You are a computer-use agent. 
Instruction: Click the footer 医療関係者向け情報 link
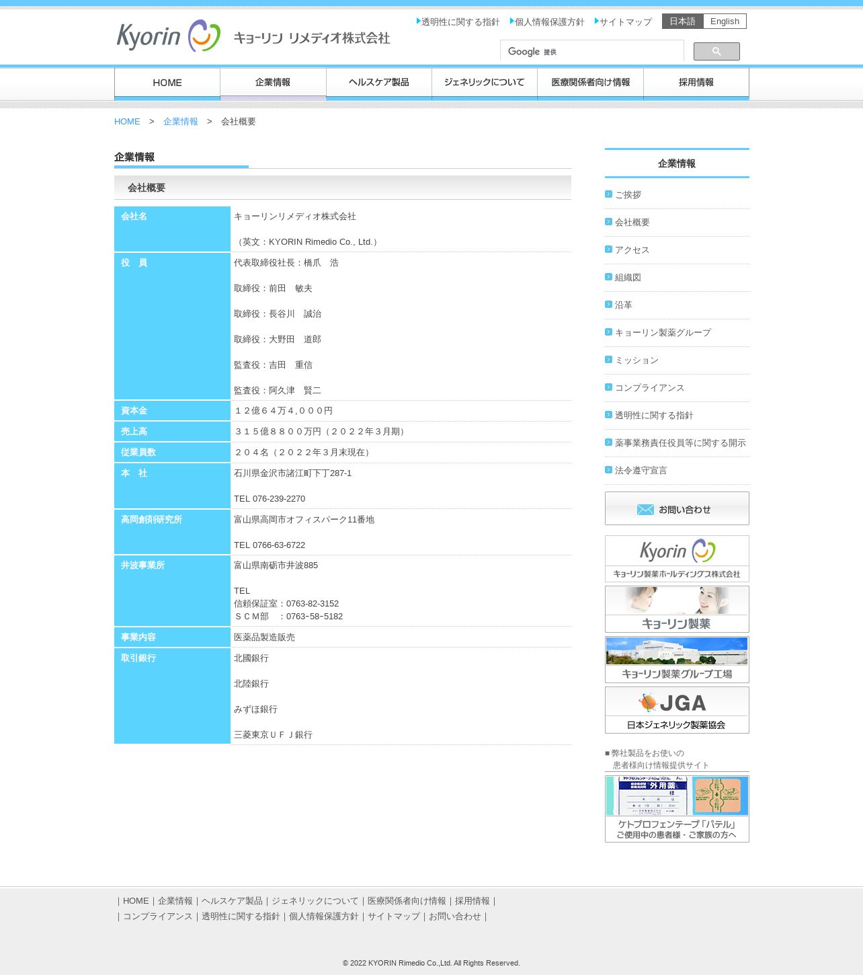[x=407, y=901]
